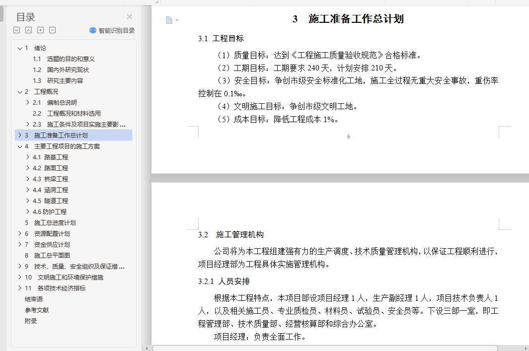The width and height of the screenshot is (529, 351).
Task: Open 11 各项技术经济指标 heading
Action: pyautogui.click(x=55, y=288)
